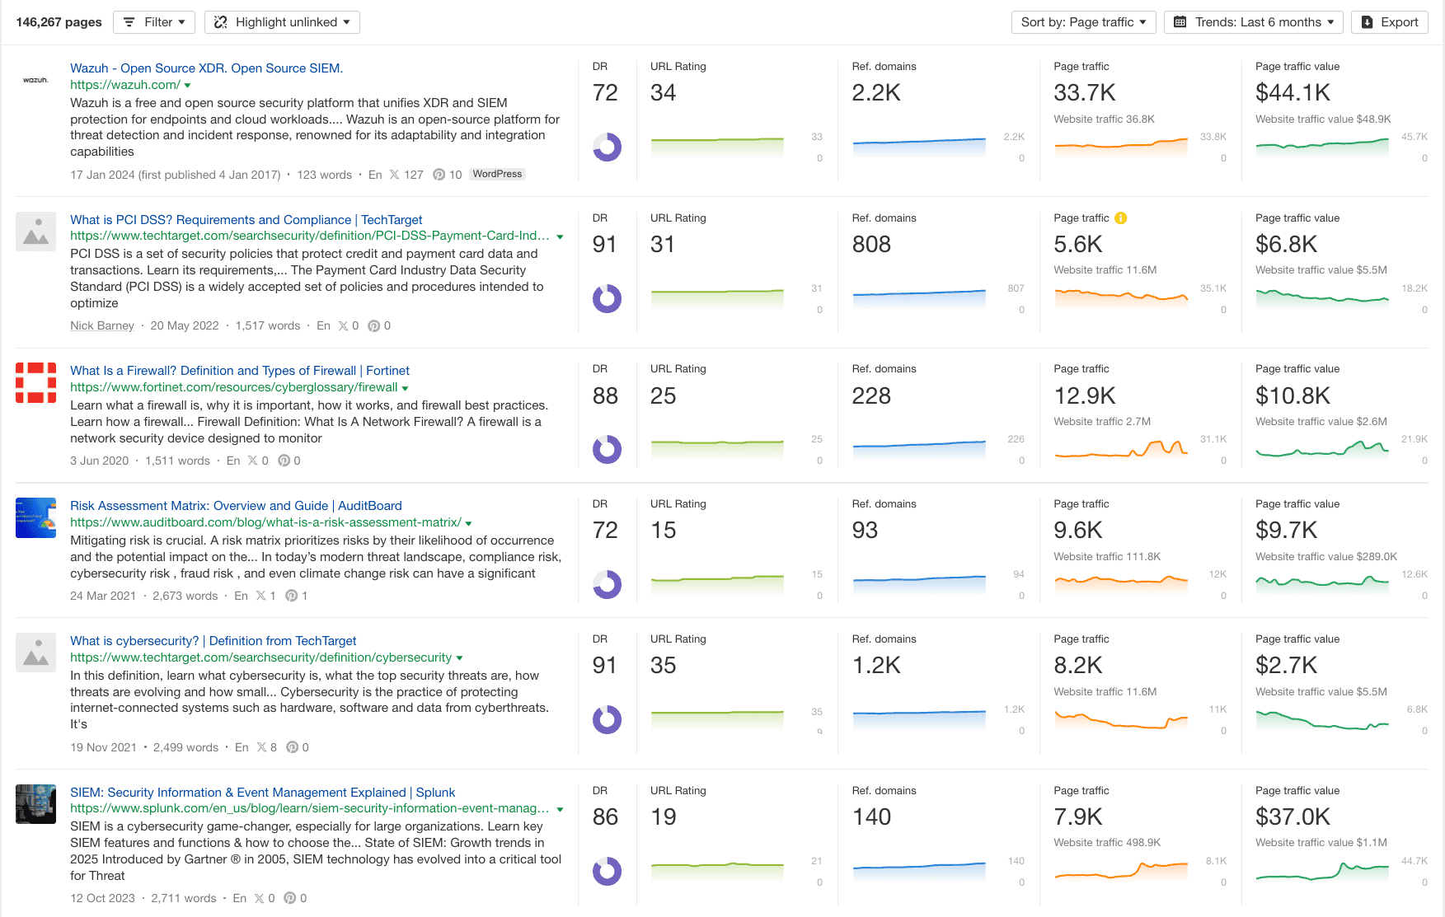Open the Highlight unlinked dropdown
The image size is (1445, 917).
click(282, 22)
